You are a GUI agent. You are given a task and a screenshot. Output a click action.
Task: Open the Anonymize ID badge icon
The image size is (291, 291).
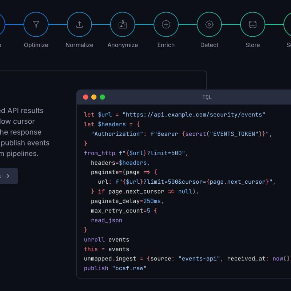click(x=123, y=24)
